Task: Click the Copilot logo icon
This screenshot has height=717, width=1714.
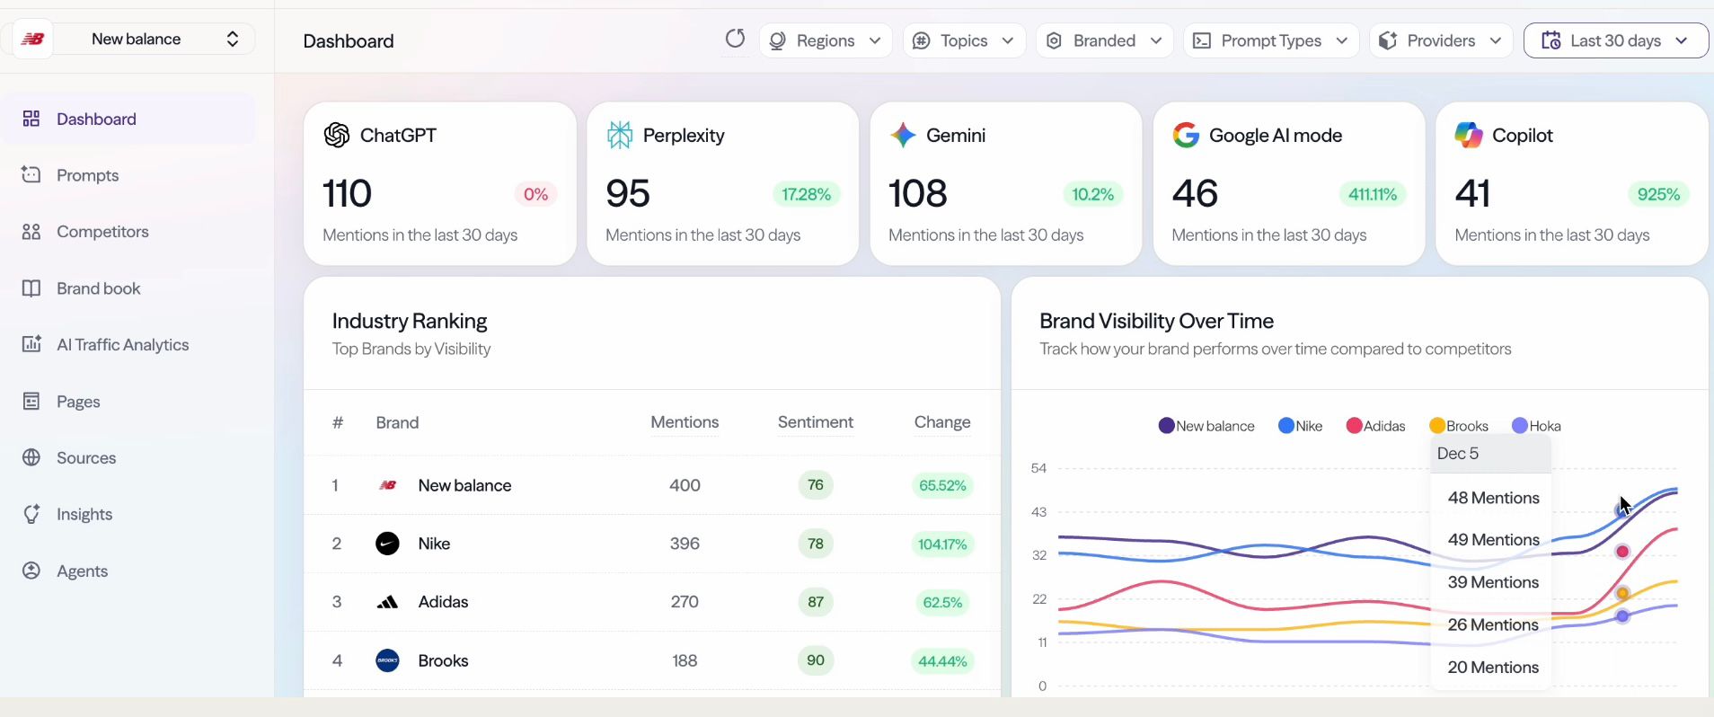Action: coord(1469,136)
